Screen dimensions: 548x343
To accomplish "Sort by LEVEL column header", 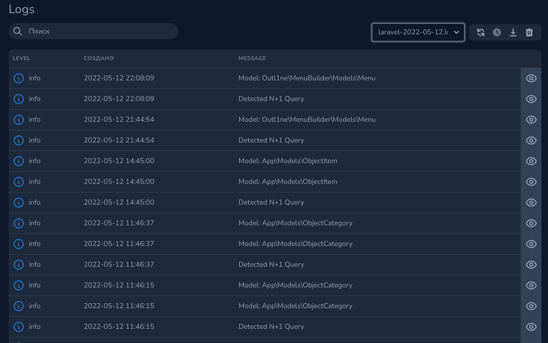I will pyautogui.click(x=21, y=58).
